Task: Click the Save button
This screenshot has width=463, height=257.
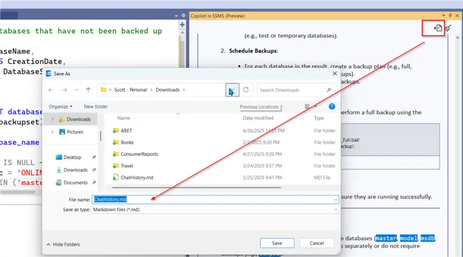Action: [x=277, y=243]
